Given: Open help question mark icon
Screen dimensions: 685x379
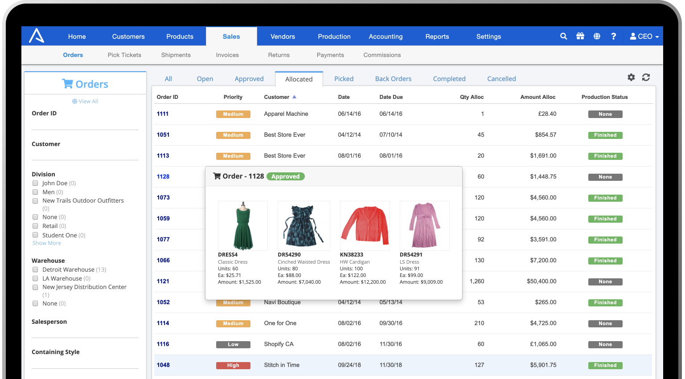Looking at the screenshot, I should [x=613, y=37].
